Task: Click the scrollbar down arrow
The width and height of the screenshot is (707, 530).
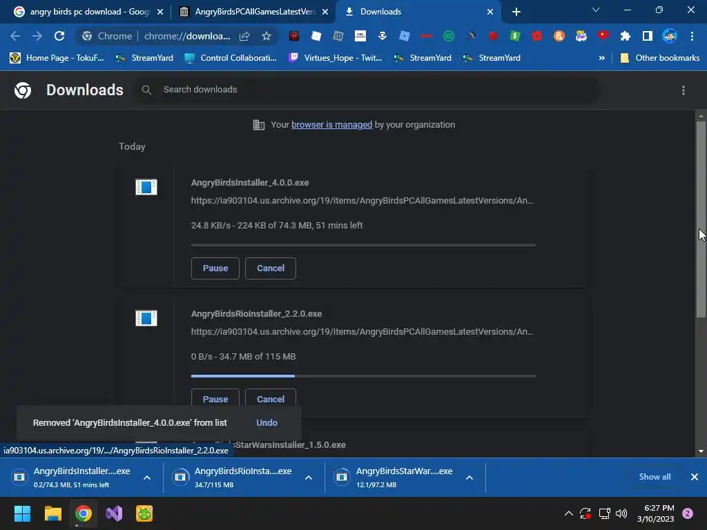Action: click(x=701, y=451)
